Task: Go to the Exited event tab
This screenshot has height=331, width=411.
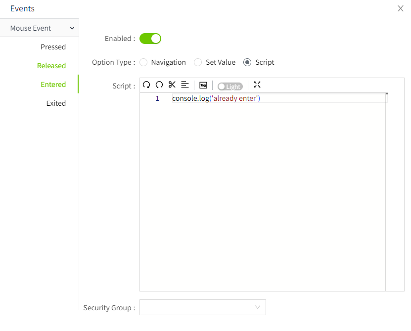Action: 56,103
